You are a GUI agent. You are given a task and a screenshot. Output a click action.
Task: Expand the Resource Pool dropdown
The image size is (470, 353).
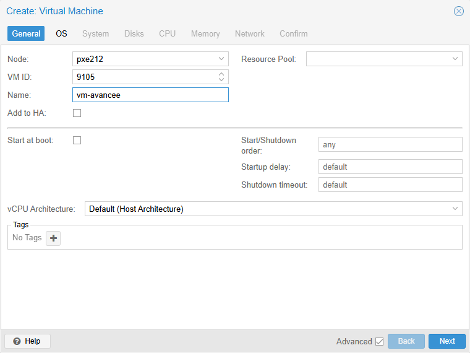coord(455,59)
